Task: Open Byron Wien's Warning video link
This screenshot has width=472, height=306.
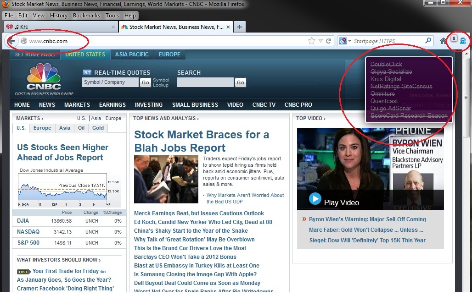Action: coord(367,219)
